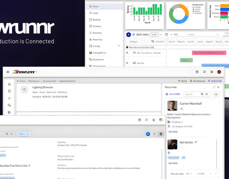Click the three-dots cluster icon in left rail
Viewport: 229px width, 179px height.
[9, 84]
